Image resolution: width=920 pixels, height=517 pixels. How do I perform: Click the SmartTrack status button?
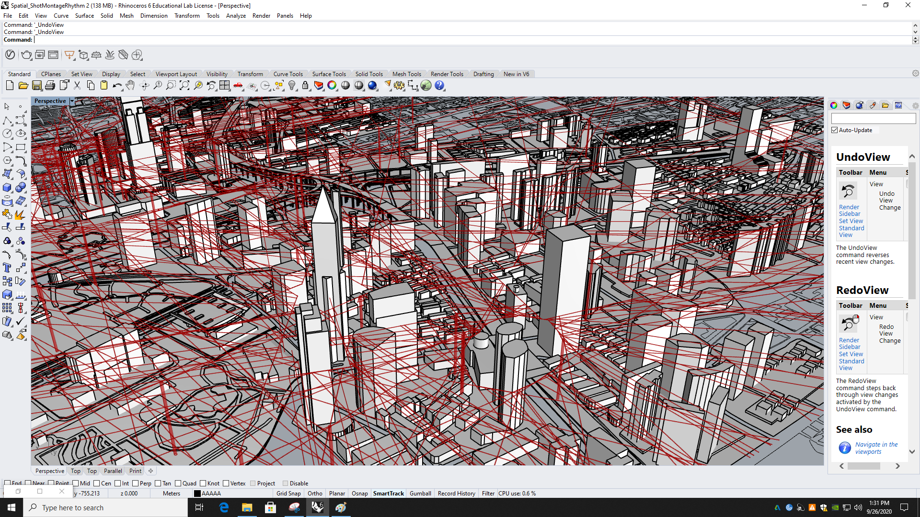click(388, 494)
